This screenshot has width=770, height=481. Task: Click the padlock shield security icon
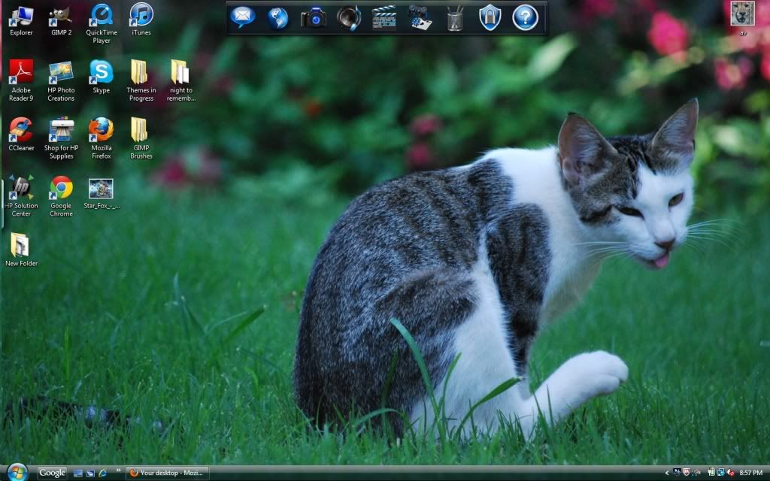490,17
